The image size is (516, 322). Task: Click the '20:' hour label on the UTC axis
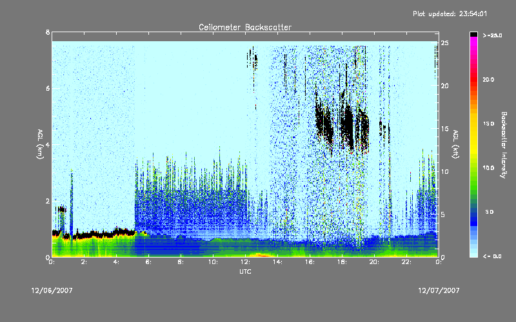click(375, 262)
